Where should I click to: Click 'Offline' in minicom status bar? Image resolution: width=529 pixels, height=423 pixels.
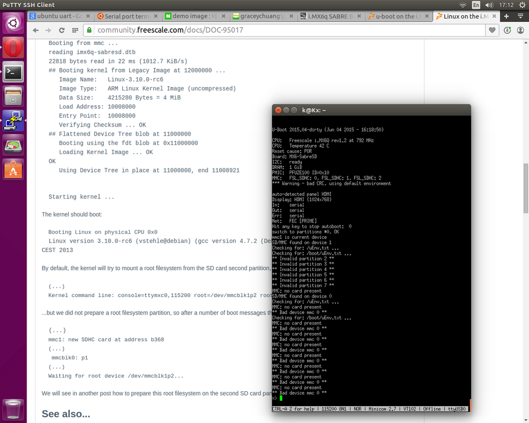pos(432,409)
